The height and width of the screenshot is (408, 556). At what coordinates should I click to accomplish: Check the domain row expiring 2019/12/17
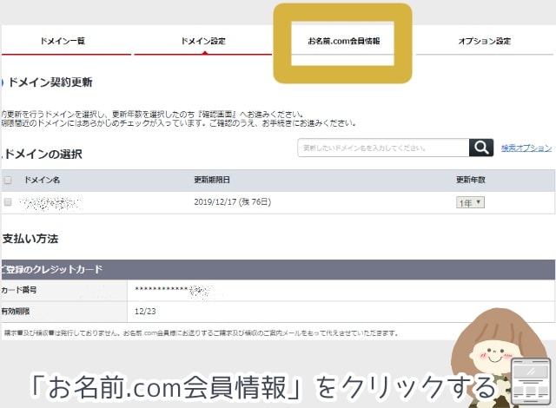pyautogui.click(x=8, y=202)
